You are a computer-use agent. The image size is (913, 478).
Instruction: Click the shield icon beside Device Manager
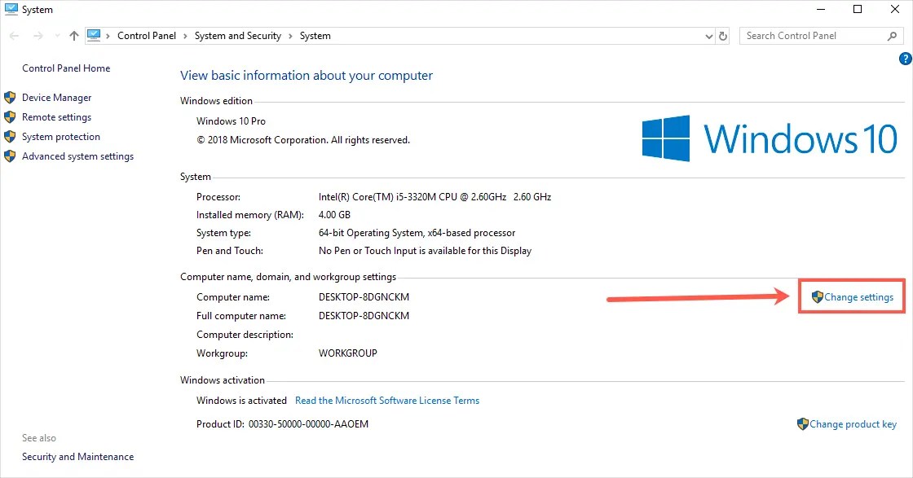[11, 97]
